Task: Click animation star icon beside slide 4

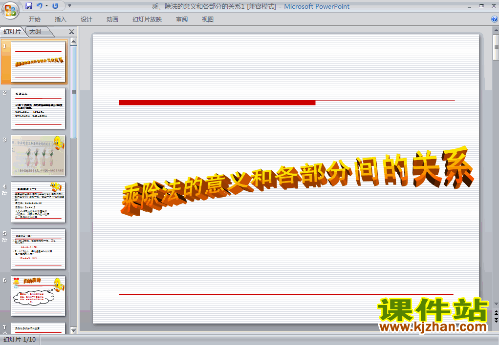Action: click(x=4, y=193)
